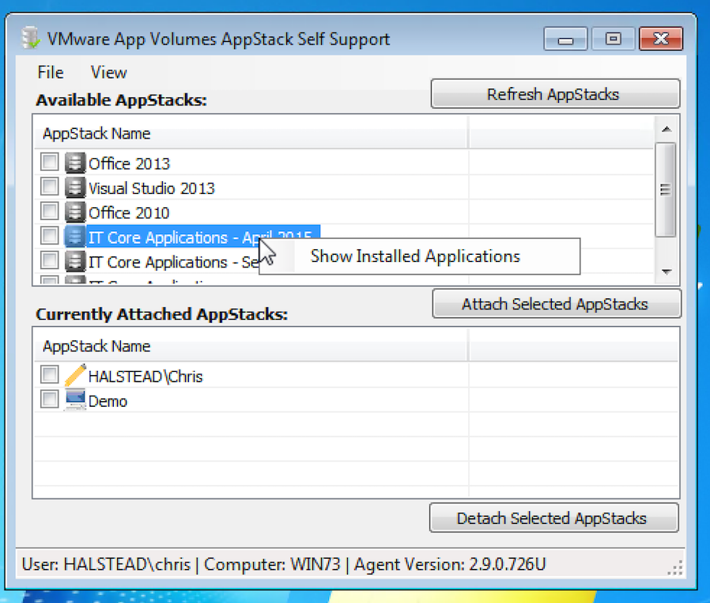
Task: Select the HALSTEAD\Chris attached AppStack checkbox
Action: pos(50,375)
